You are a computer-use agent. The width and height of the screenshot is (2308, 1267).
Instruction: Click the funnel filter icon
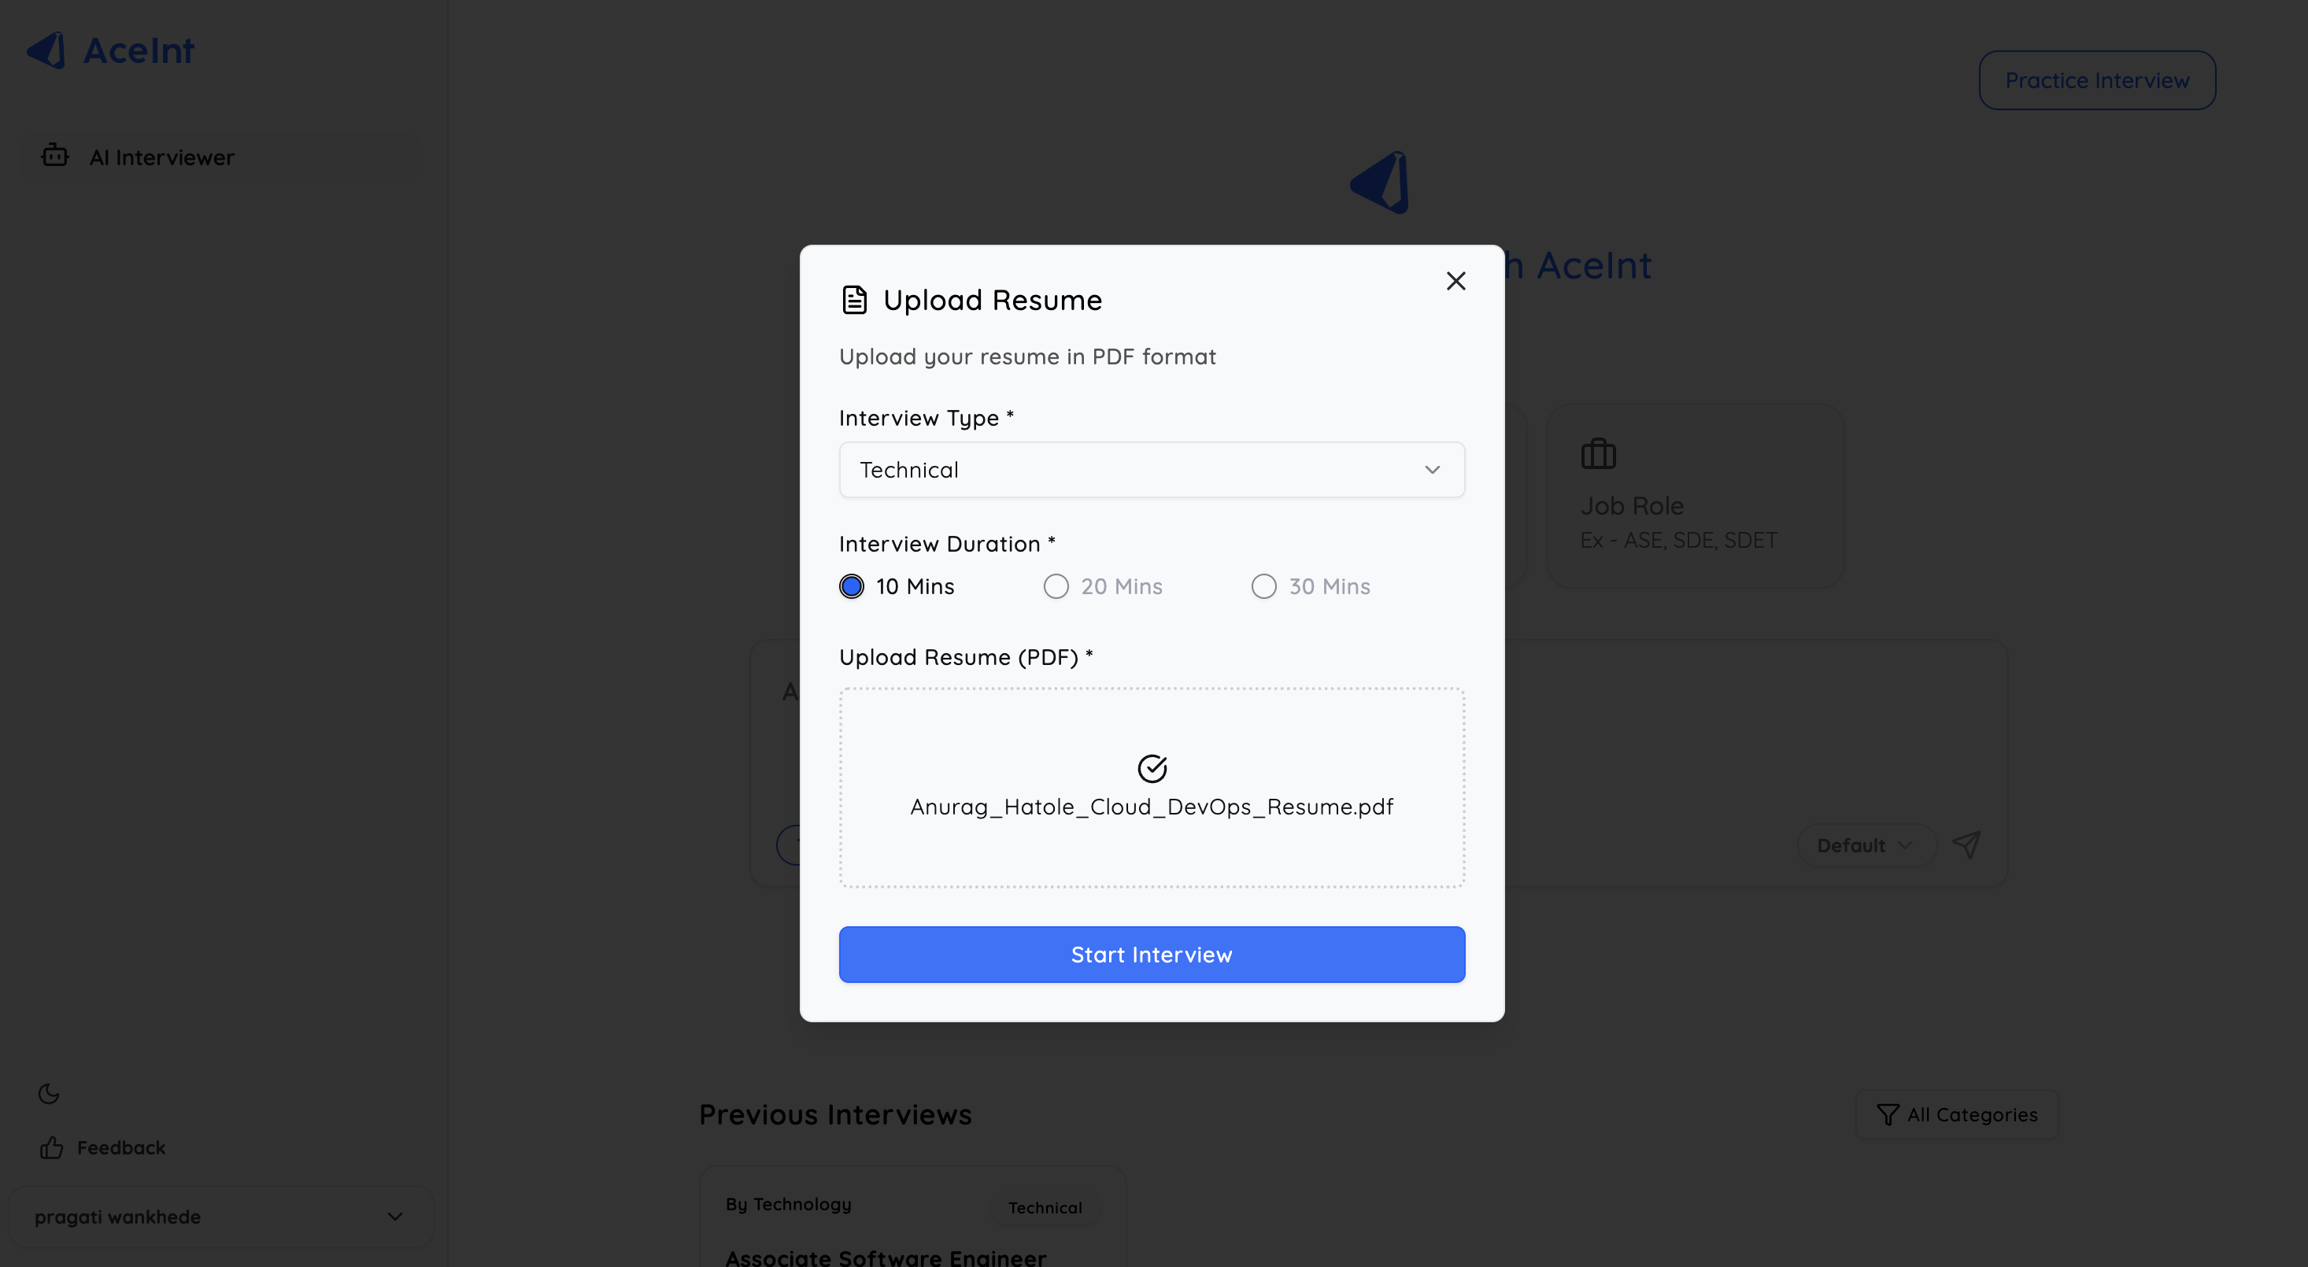click(x=1887, y=1115)
